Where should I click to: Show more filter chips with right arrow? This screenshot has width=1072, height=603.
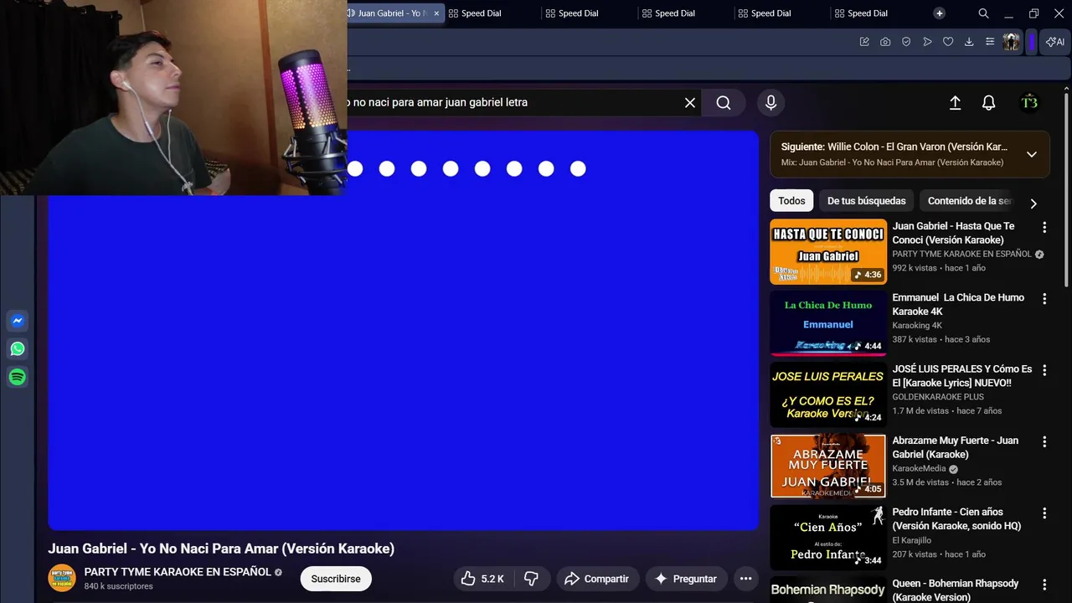tap(1033, 204)
